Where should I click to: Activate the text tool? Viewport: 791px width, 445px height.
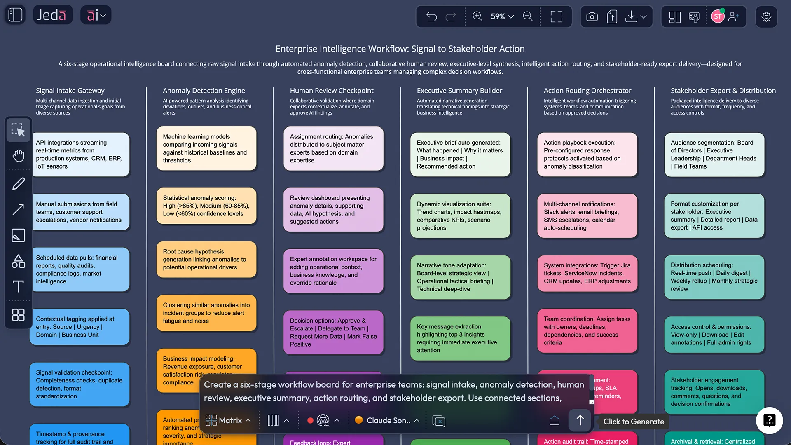point(18,287)
